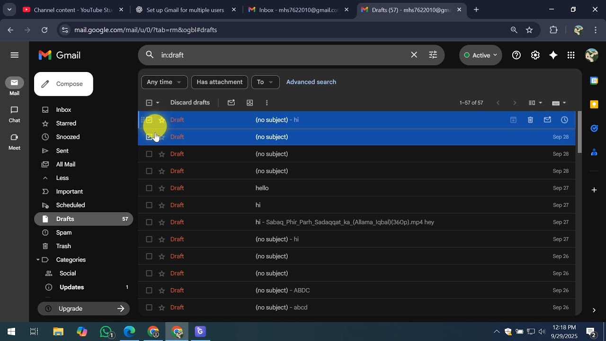The image size is (606, 341).
Task: Click the move-to icon in the toolbar
Action: coord(250,102)
